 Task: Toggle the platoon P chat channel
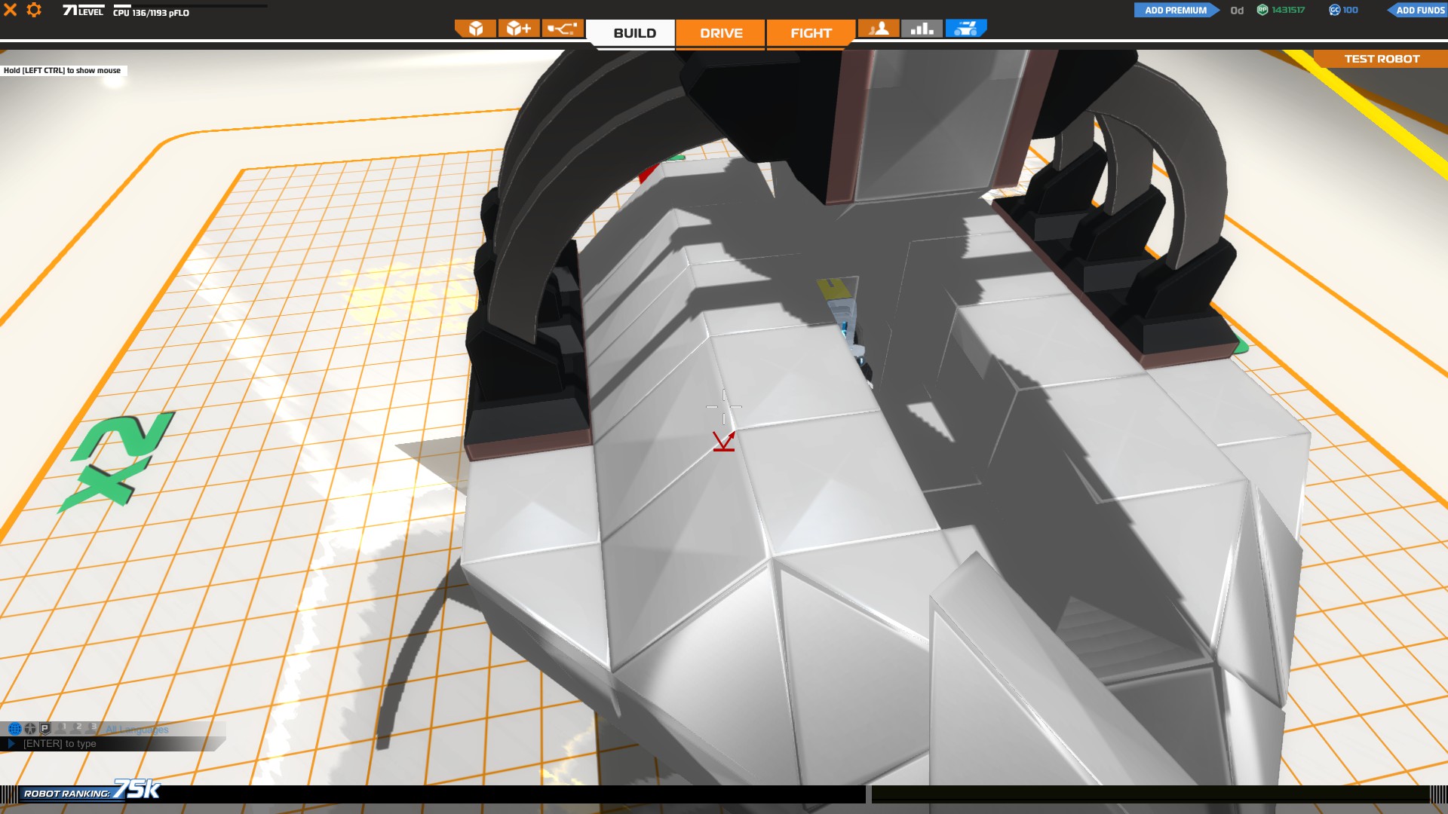(x=45, y=729)
